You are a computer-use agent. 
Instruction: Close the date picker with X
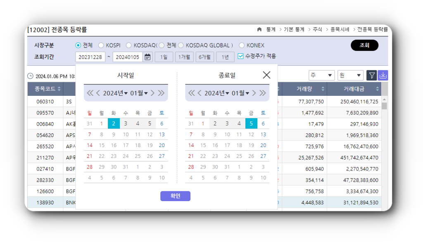(x=266, y=75)
